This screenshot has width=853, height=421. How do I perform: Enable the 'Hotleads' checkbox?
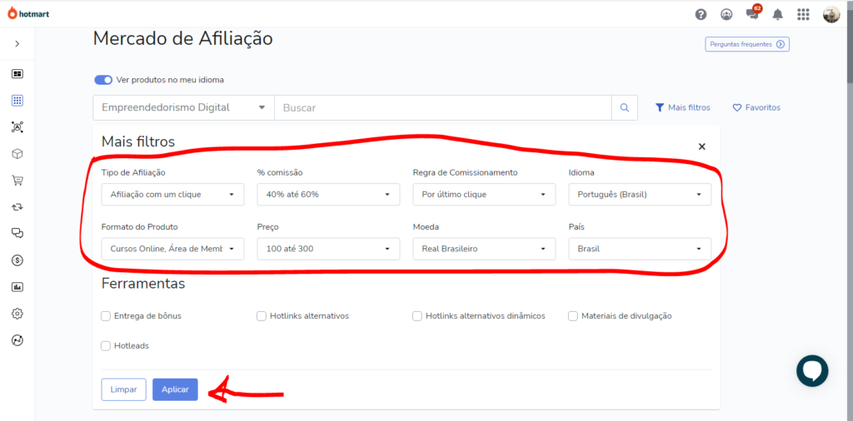[106, 345]
